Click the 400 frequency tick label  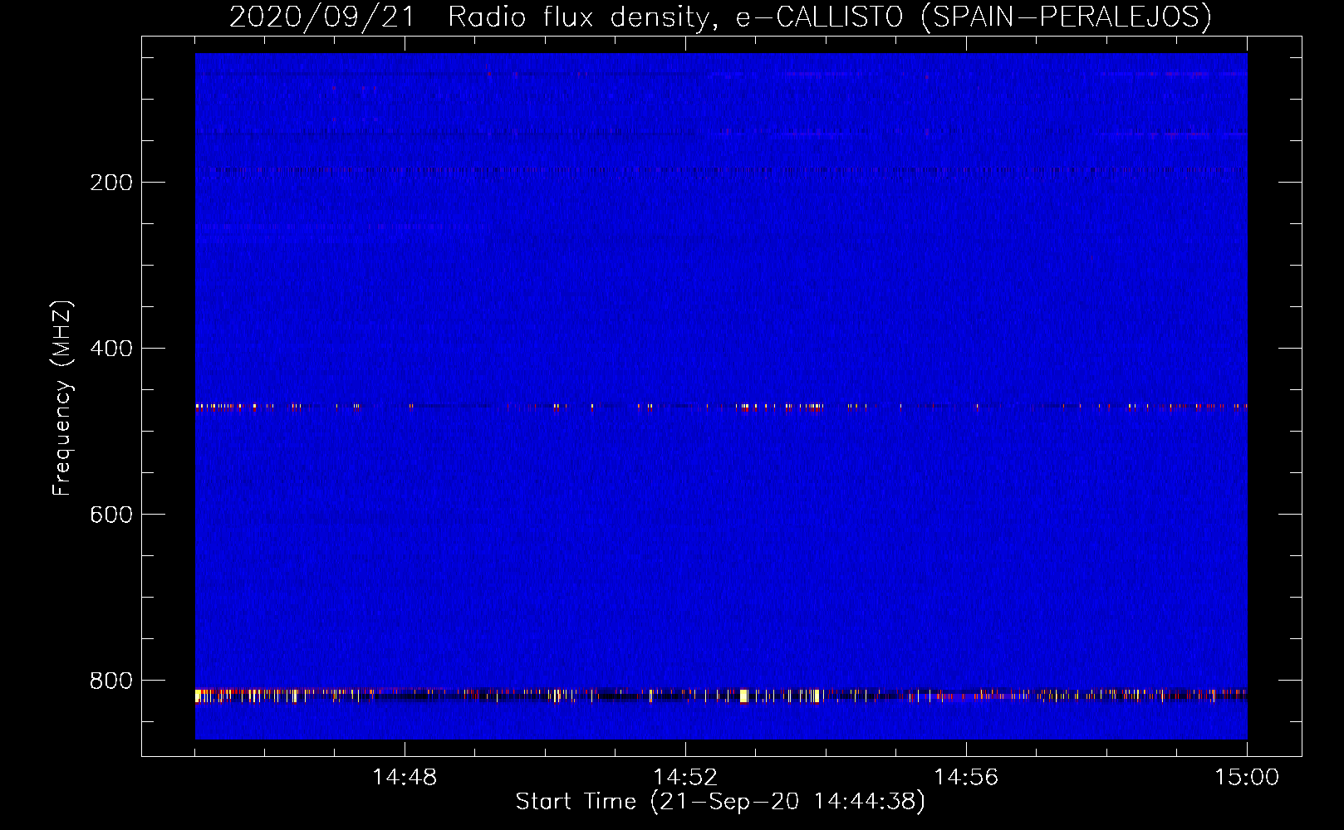tap(111, 349)
